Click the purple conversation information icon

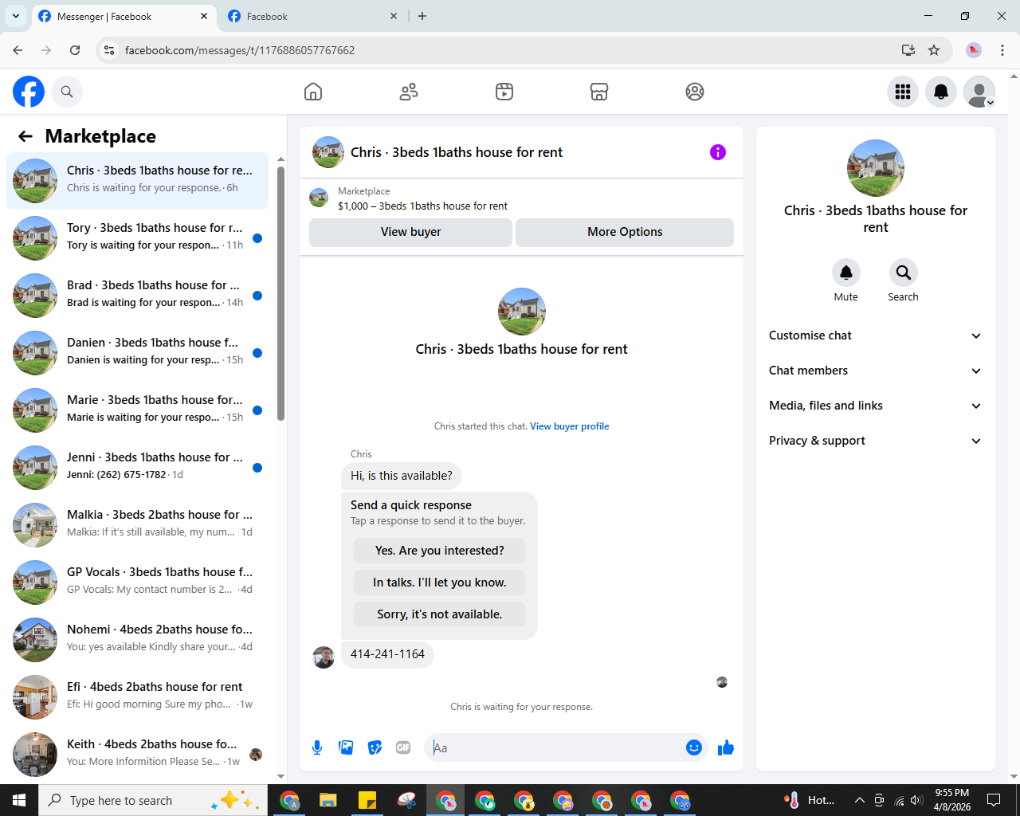click(x=718, y=152)
